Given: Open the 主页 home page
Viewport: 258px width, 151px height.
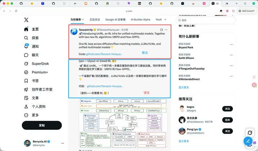Looking at the screenshot, I should click(x=31, y=29).
